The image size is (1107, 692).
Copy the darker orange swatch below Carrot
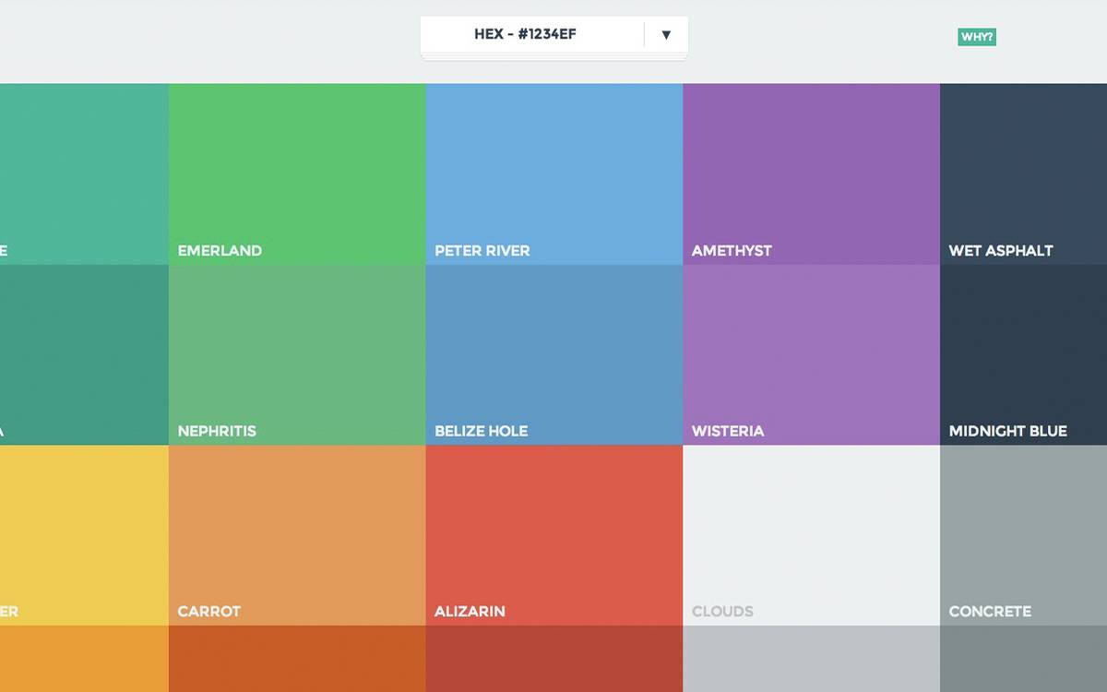[x=295, y=660]
